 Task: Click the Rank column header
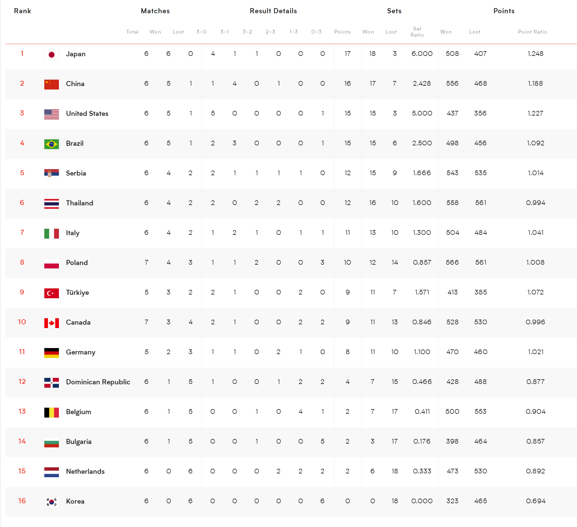pyautogui.click(x=22, y=11)
